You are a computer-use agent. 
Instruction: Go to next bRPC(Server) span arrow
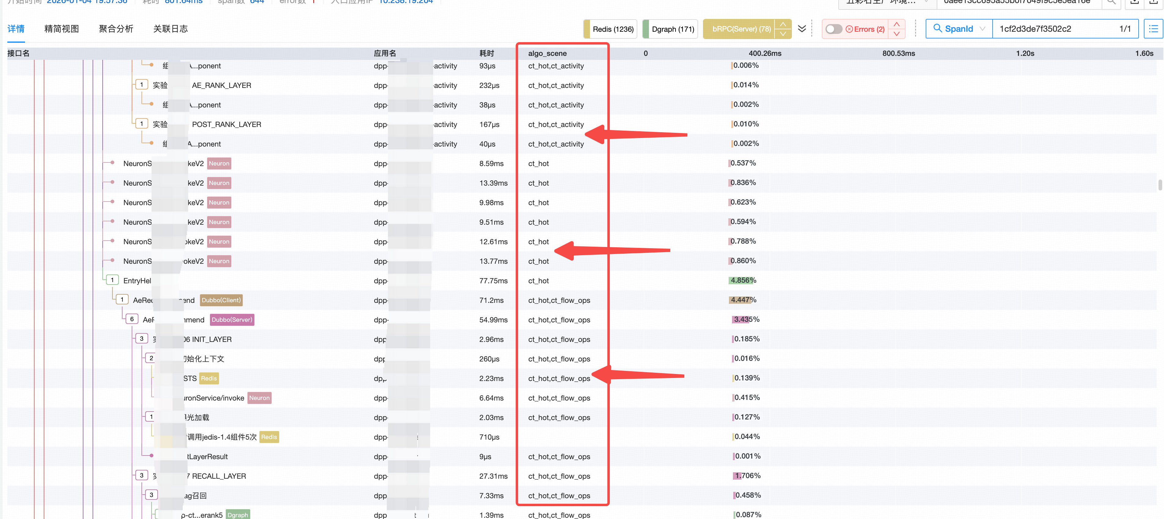tap(783, 34)
